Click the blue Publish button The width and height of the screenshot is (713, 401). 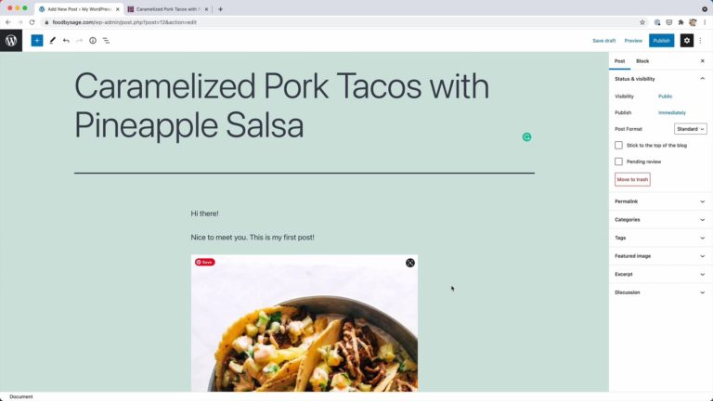661,41
